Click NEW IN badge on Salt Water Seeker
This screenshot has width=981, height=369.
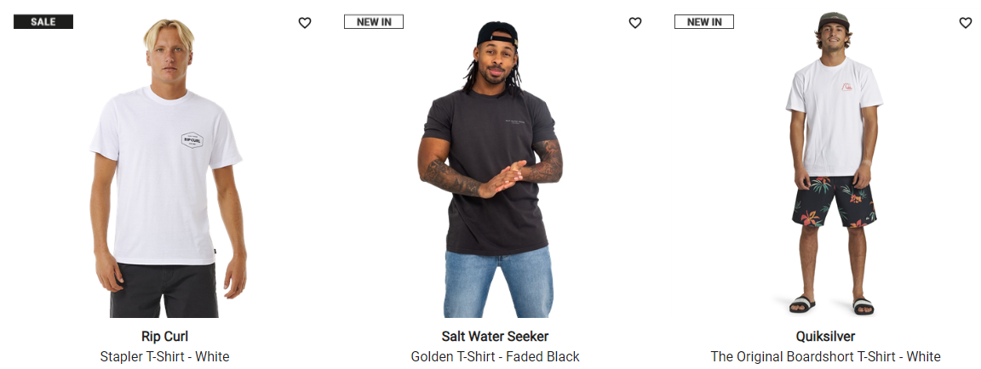pos(374,22)
